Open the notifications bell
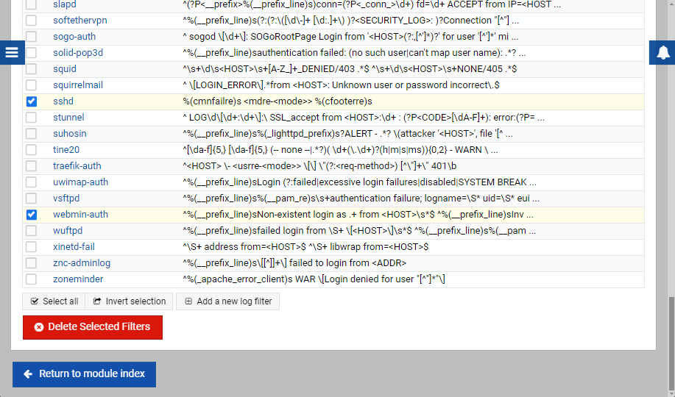Viewport: 675px width, 397px height. pos(662,52)
